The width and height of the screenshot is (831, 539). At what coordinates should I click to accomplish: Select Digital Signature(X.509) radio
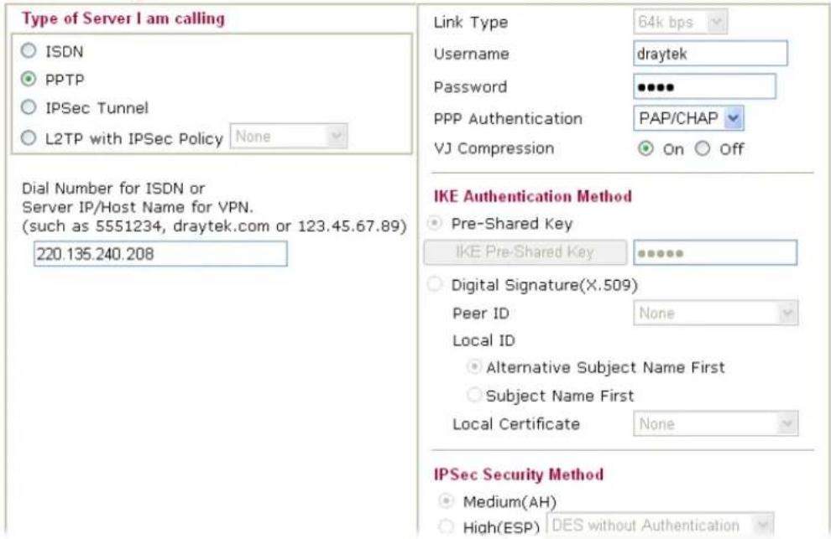tap(435, 284)
